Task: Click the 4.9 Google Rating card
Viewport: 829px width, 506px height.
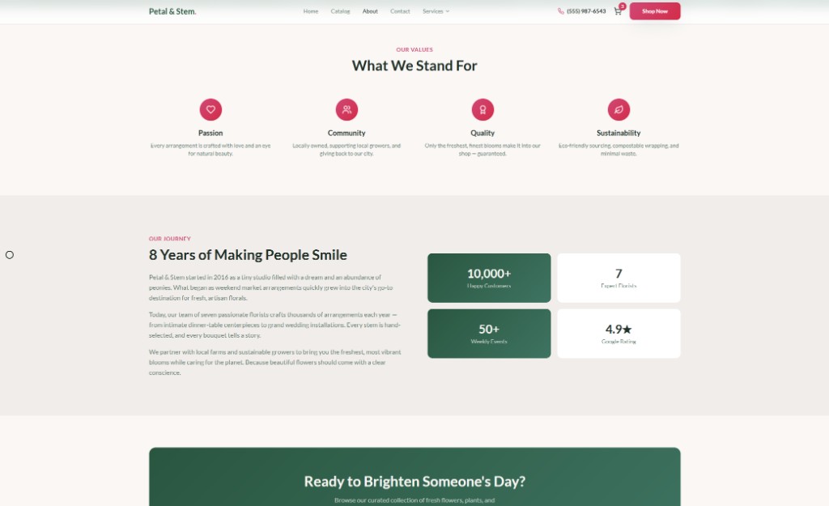Action: (x=619, y=334)
